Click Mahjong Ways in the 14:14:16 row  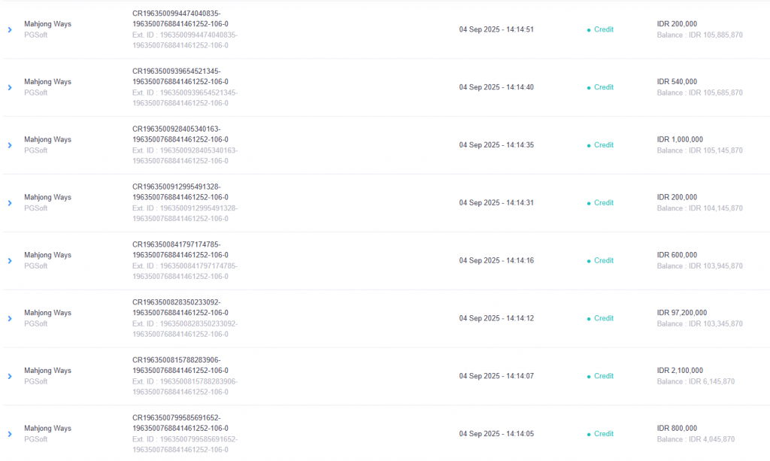pyautogui.click(x=47, y=255)
